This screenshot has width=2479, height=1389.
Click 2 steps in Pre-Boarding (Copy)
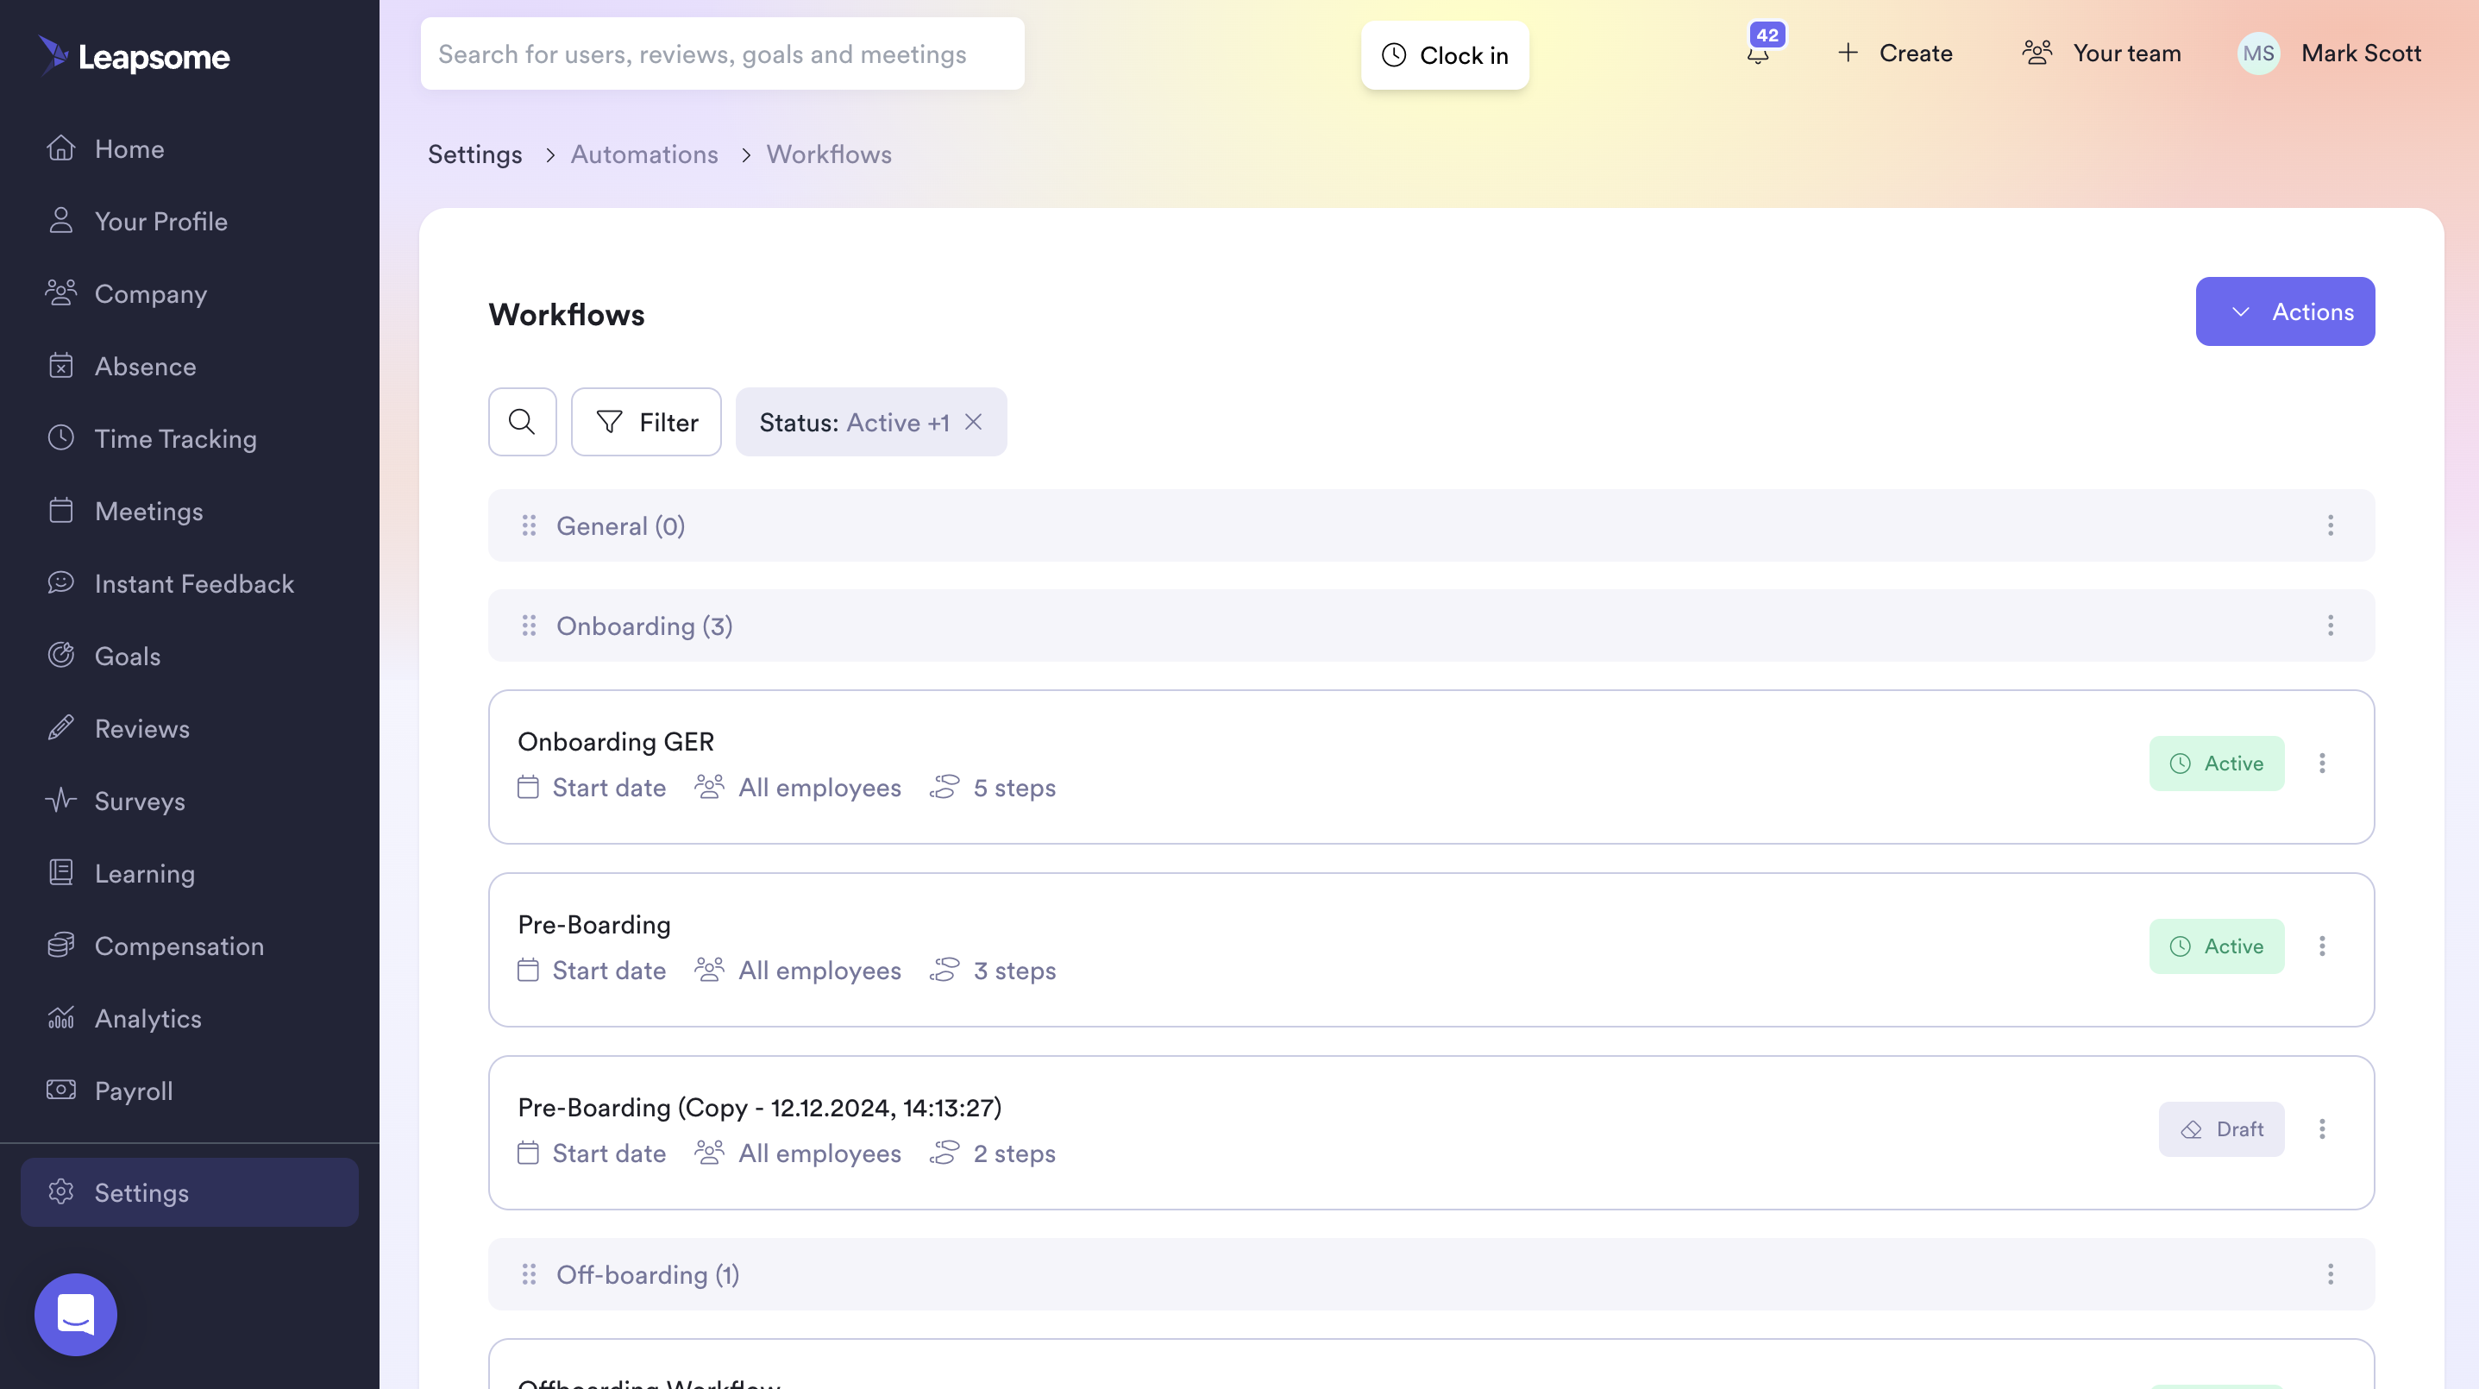(992, 1153)
